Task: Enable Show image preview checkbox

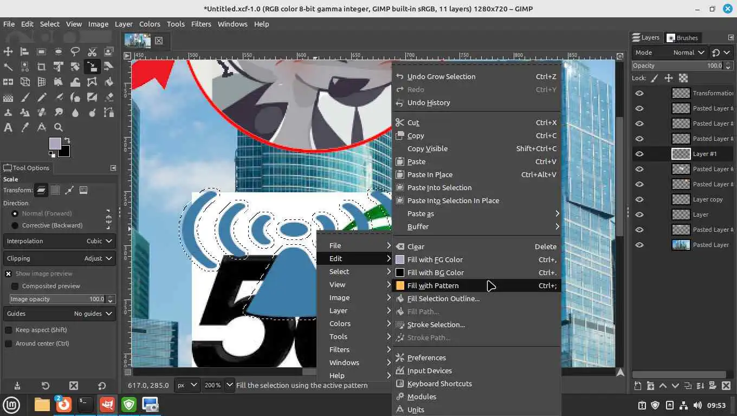Action: point(8,274)
